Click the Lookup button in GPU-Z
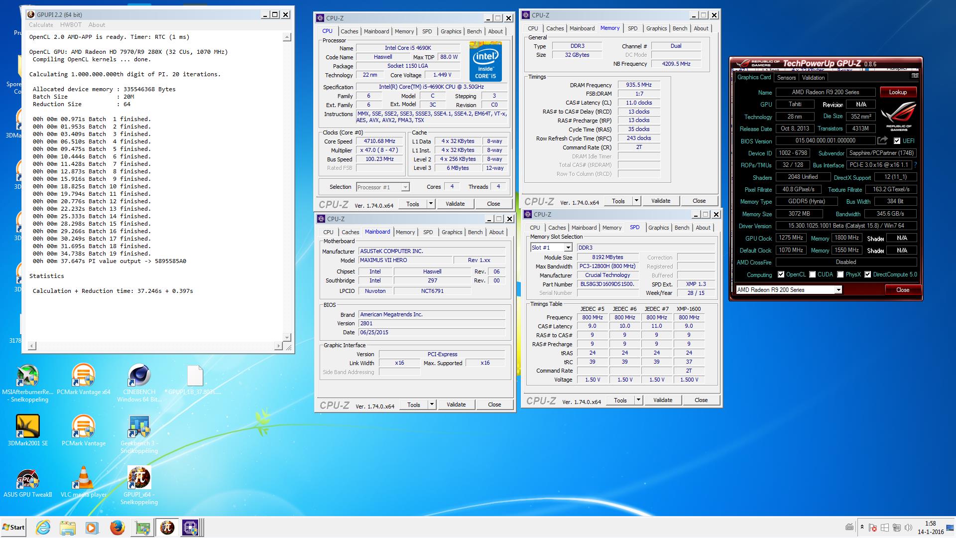The width and height of the screenshot is (956, 538). 898,92
